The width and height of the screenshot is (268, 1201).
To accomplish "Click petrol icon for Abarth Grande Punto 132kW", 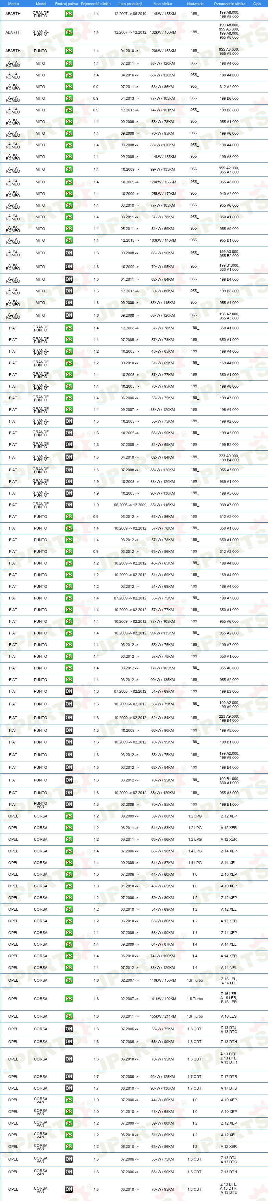I will point(69,32).
